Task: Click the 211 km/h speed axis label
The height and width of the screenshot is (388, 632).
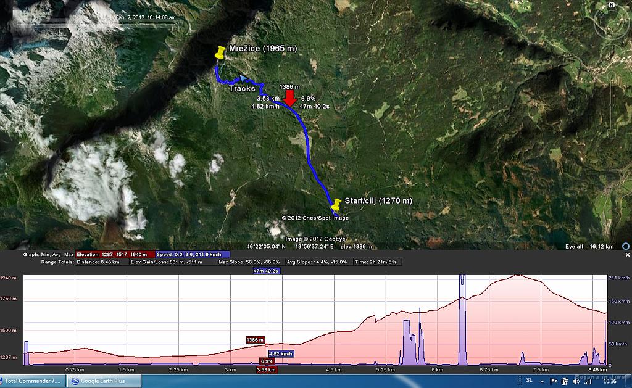Action: pyautogui.click(x=618, y=278)
